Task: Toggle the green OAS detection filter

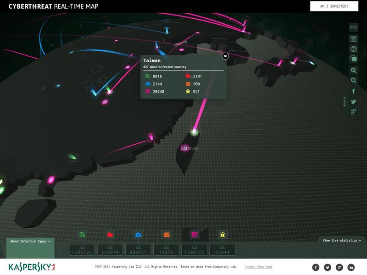Action: coord(82,235)
